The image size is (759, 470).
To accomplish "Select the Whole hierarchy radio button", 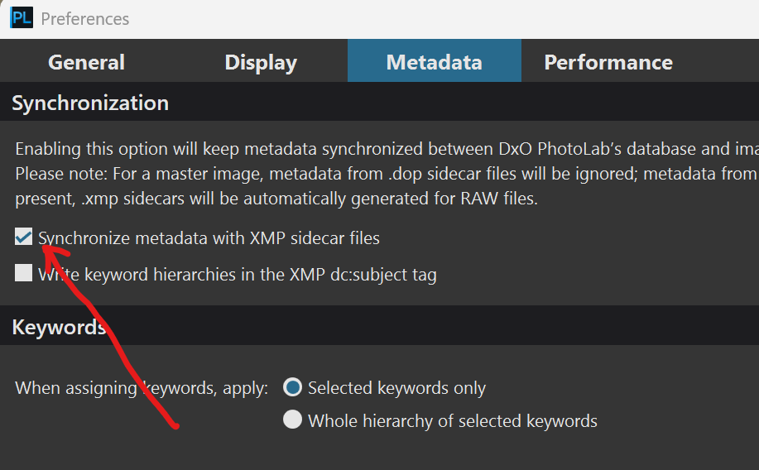I will (292, 420).
